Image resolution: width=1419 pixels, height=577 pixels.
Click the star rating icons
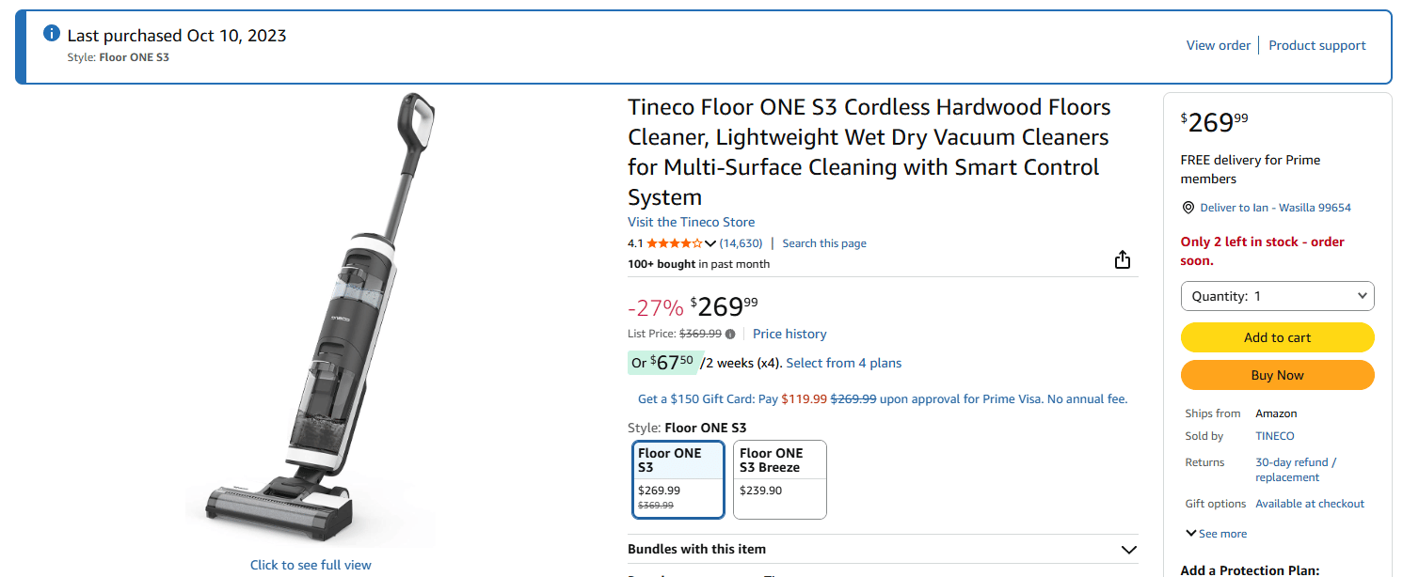675,243
